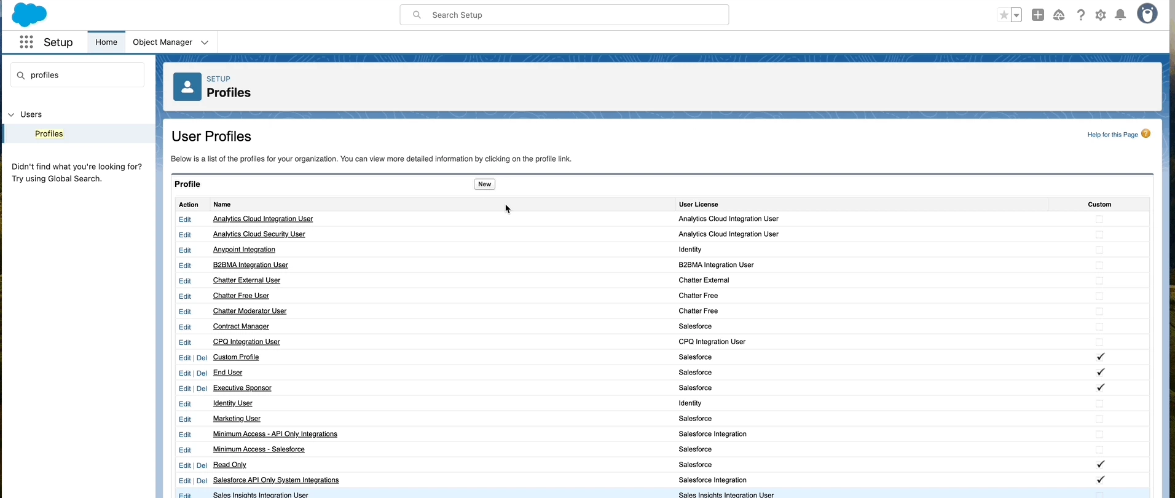Open Minimum Access - Salesforce profile
This screenshot has height=498, width=1175.
(259, 449)
